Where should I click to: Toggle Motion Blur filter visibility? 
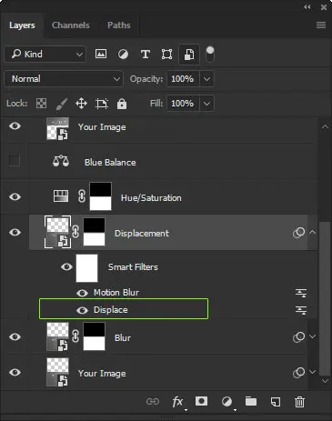coord(82,293)
